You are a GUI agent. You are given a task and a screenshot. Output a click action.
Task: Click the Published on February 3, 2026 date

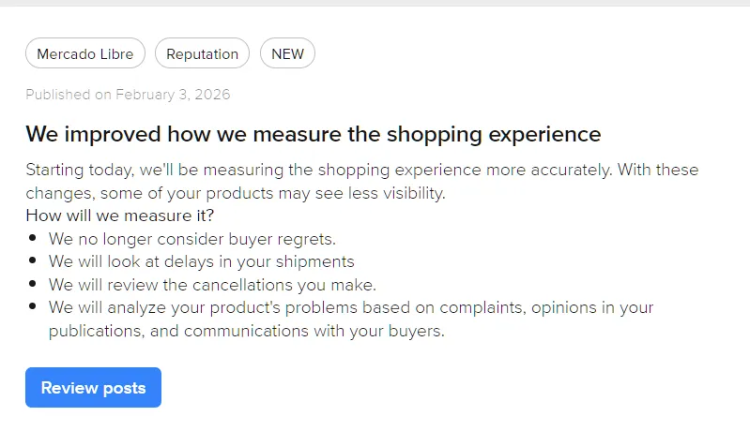pyautogui.click(x=128, y=95)
